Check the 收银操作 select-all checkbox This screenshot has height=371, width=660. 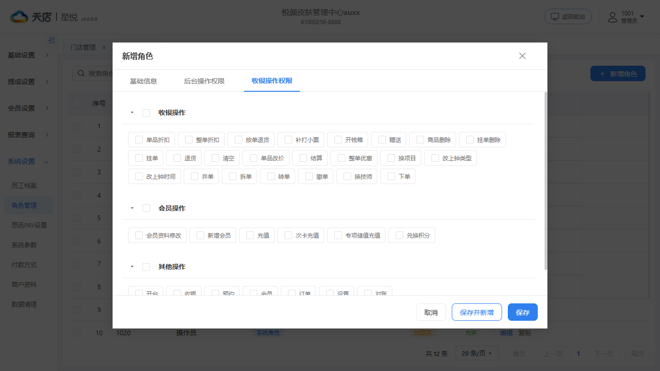tap(146, 113)
